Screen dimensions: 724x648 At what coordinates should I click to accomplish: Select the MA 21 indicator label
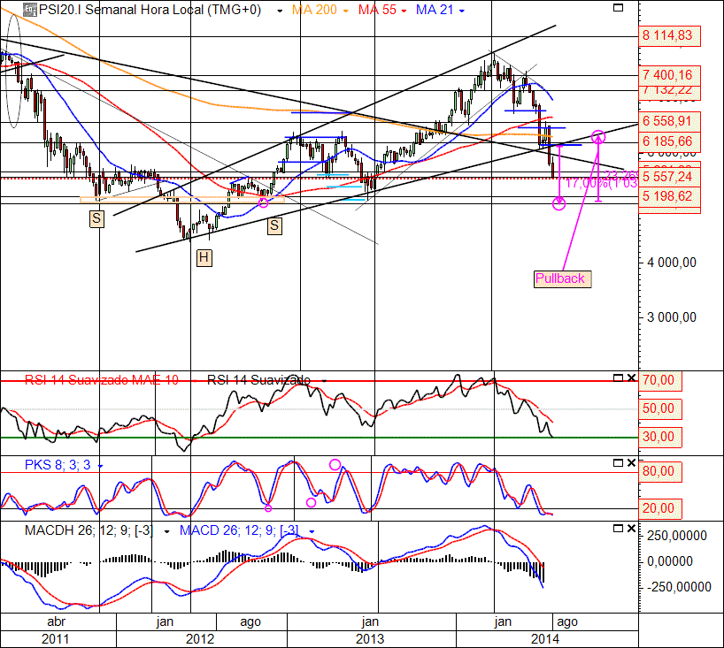435,10
